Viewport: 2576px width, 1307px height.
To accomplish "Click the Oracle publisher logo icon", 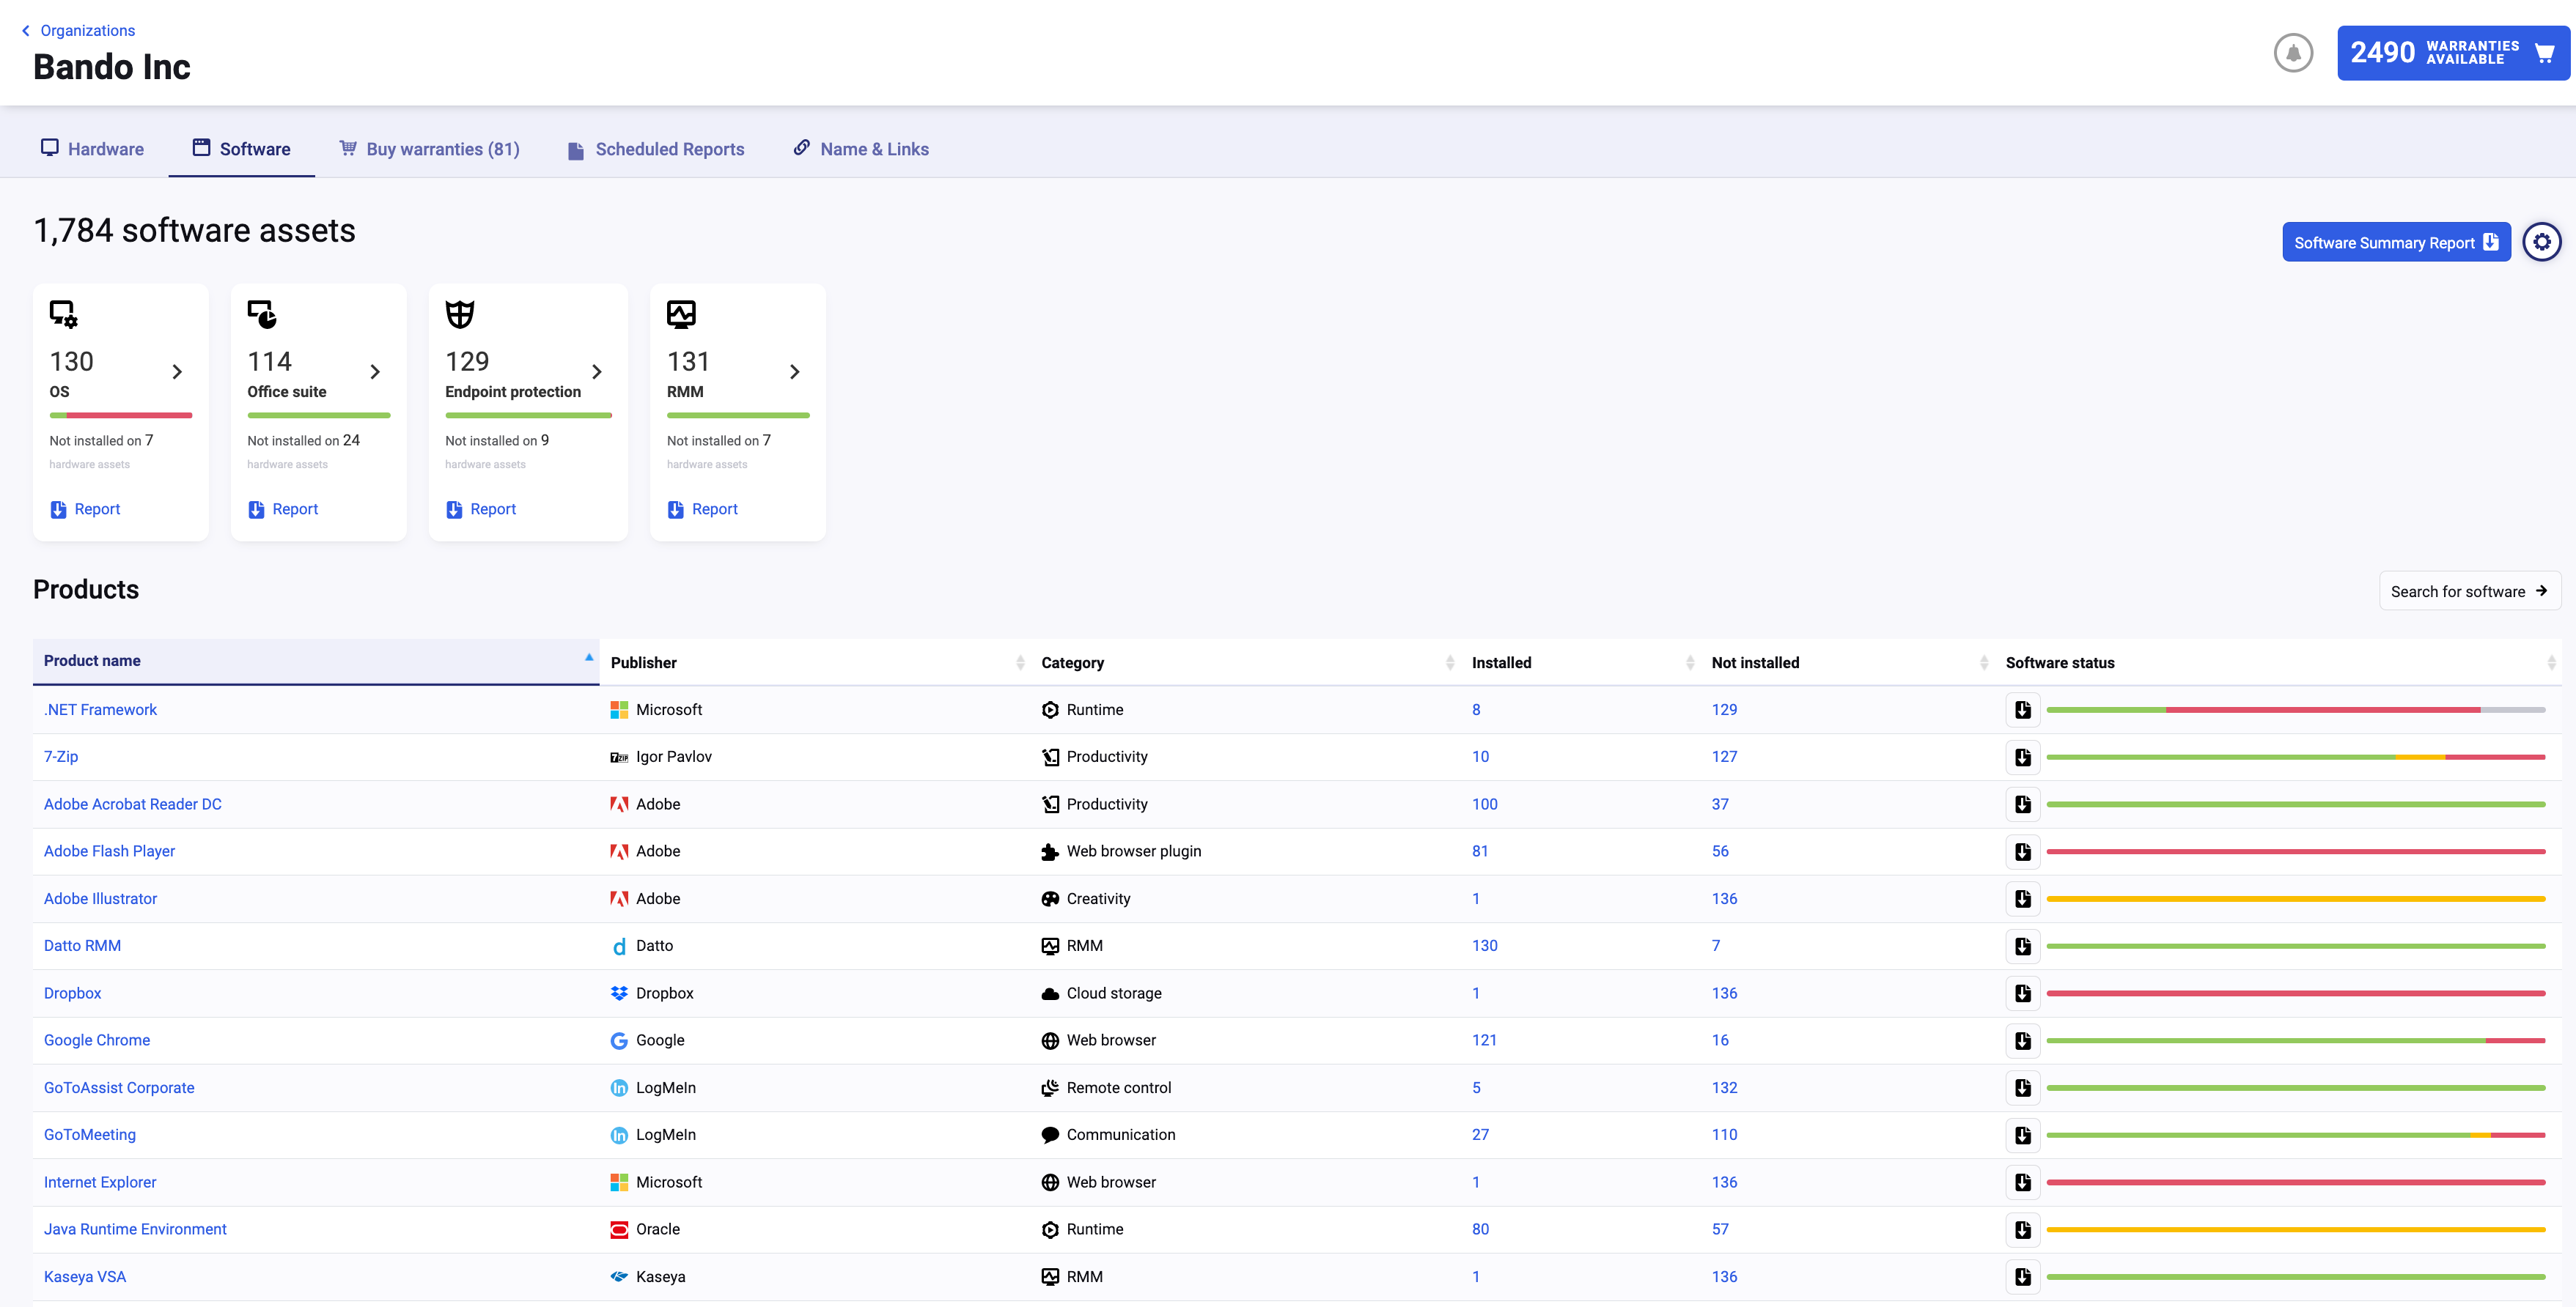I will tap(619, 1229).
